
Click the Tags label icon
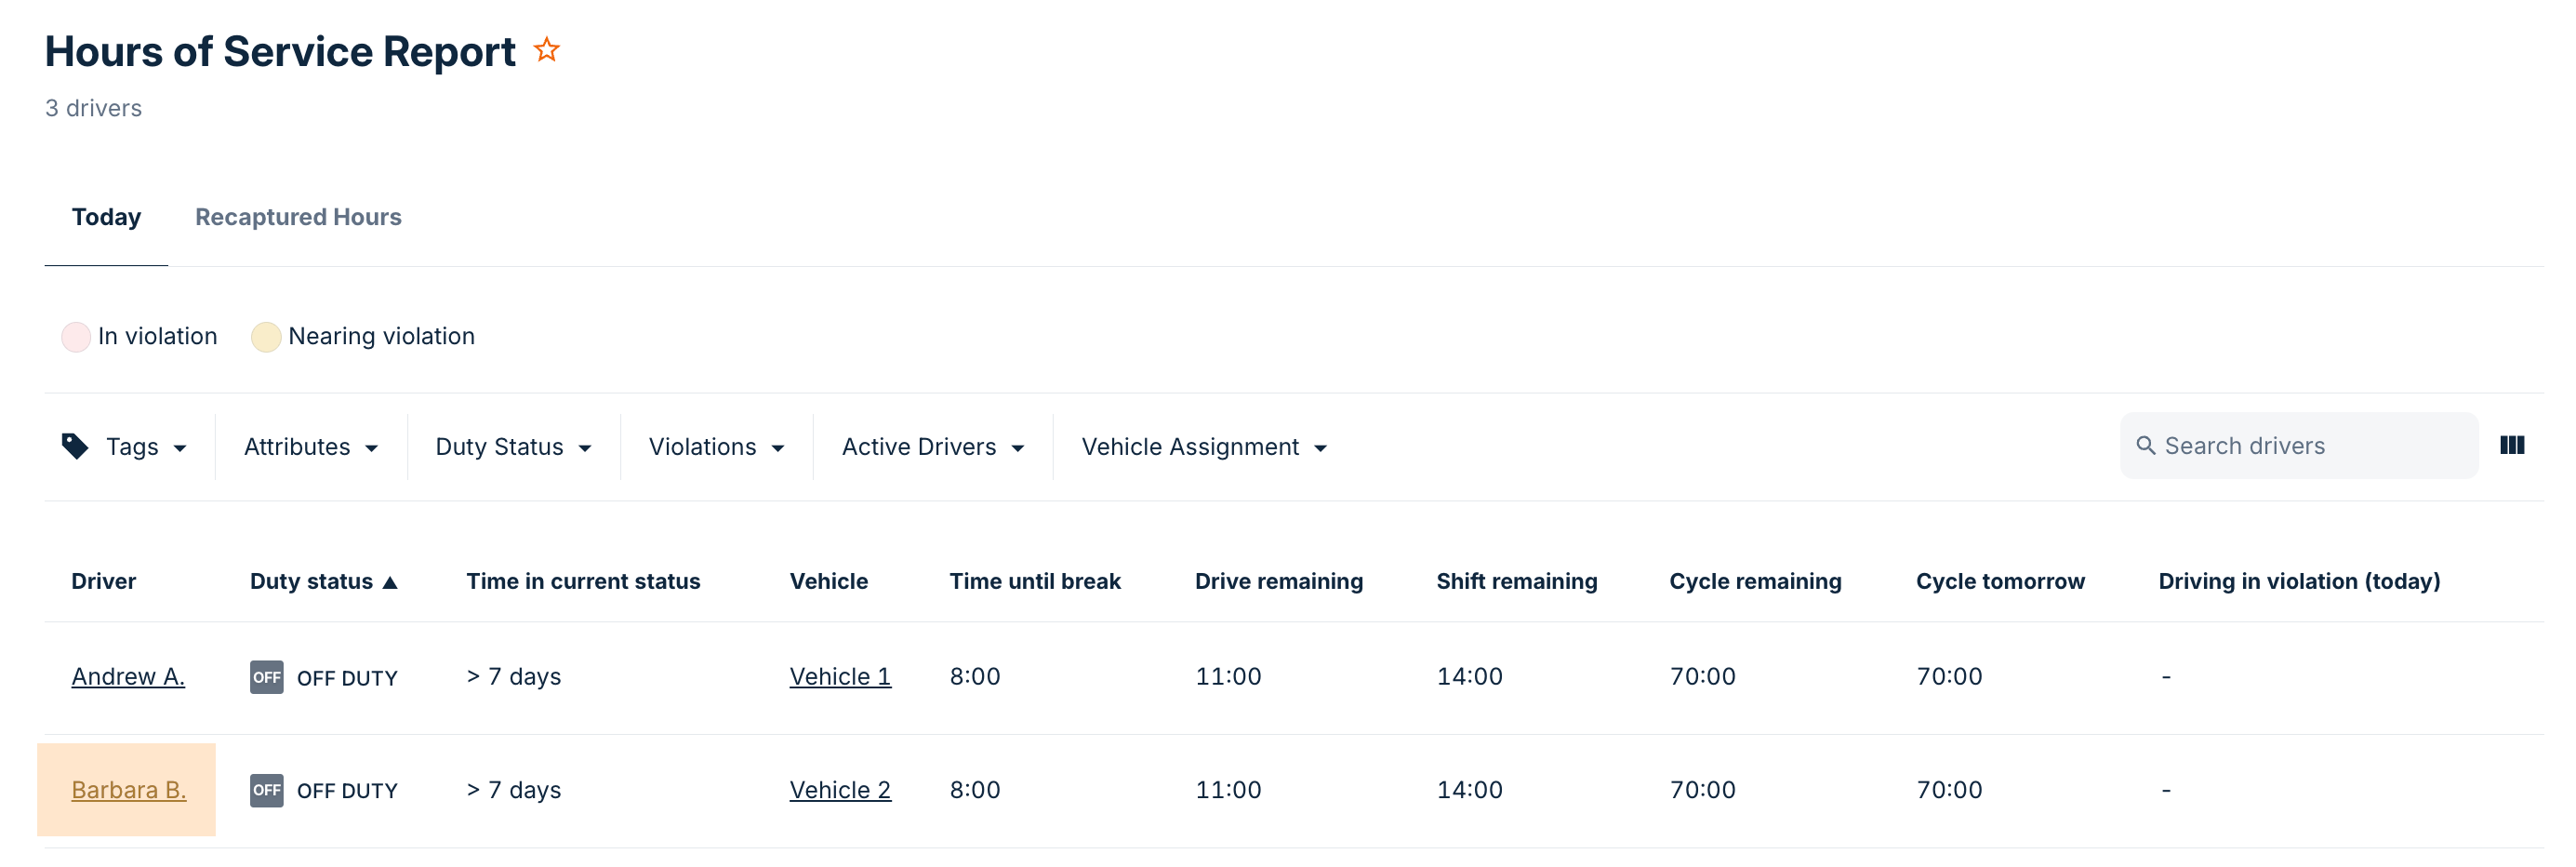pos(75,446)
